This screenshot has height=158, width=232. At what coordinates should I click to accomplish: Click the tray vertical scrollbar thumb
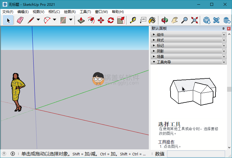click(x=229, y=89)
